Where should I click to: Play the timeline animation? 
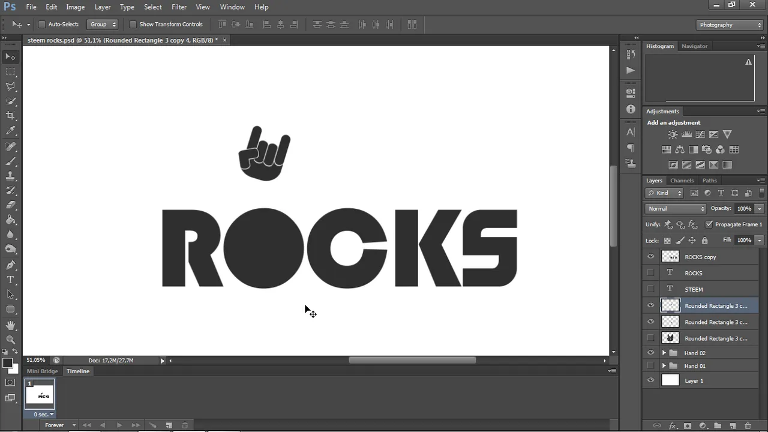pyautogui.click(x=119, y=425)
